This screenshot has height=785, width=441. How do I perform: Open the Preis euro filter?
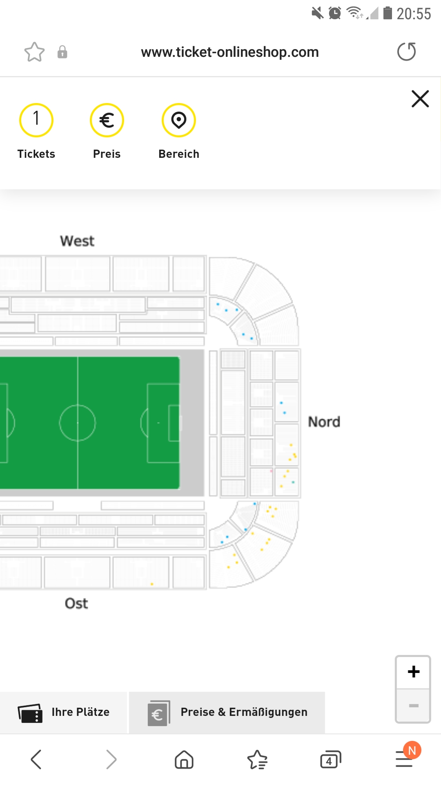click(107, 120)
